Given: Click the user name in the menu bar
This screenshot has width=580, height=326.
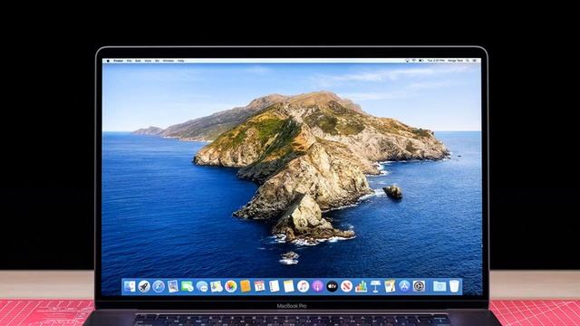Looking at the screenshot, I should point(455,61).
